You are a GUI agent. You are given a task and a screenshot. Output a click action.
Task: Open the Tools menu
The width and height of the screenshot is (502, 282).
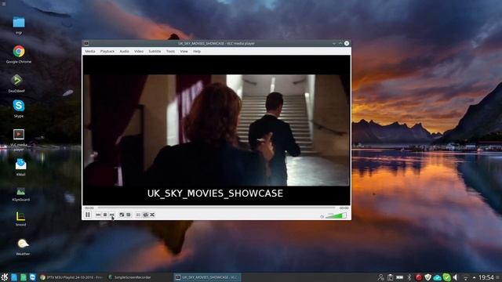click(x=170, y=51)
